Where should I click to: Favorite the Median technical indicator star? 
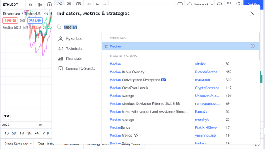(106, 46)
